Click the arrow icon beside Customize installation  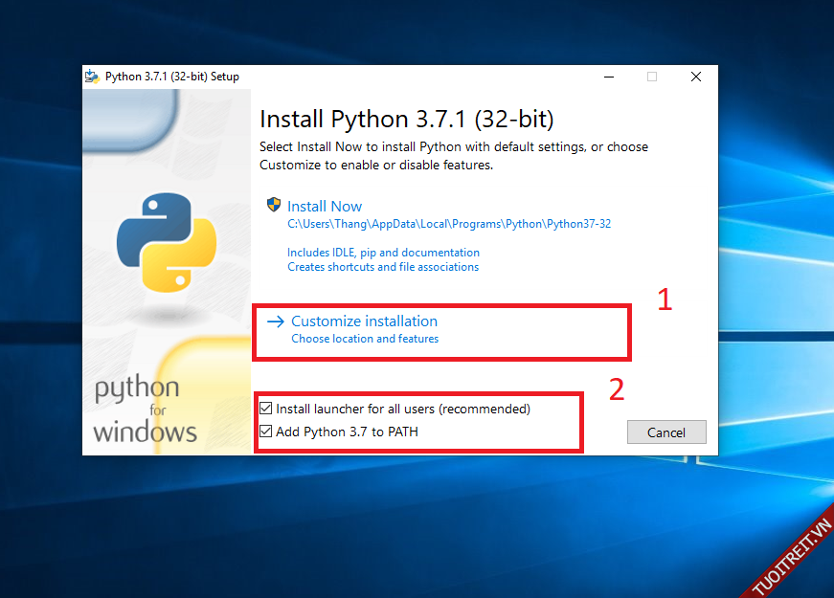[276, 321]
